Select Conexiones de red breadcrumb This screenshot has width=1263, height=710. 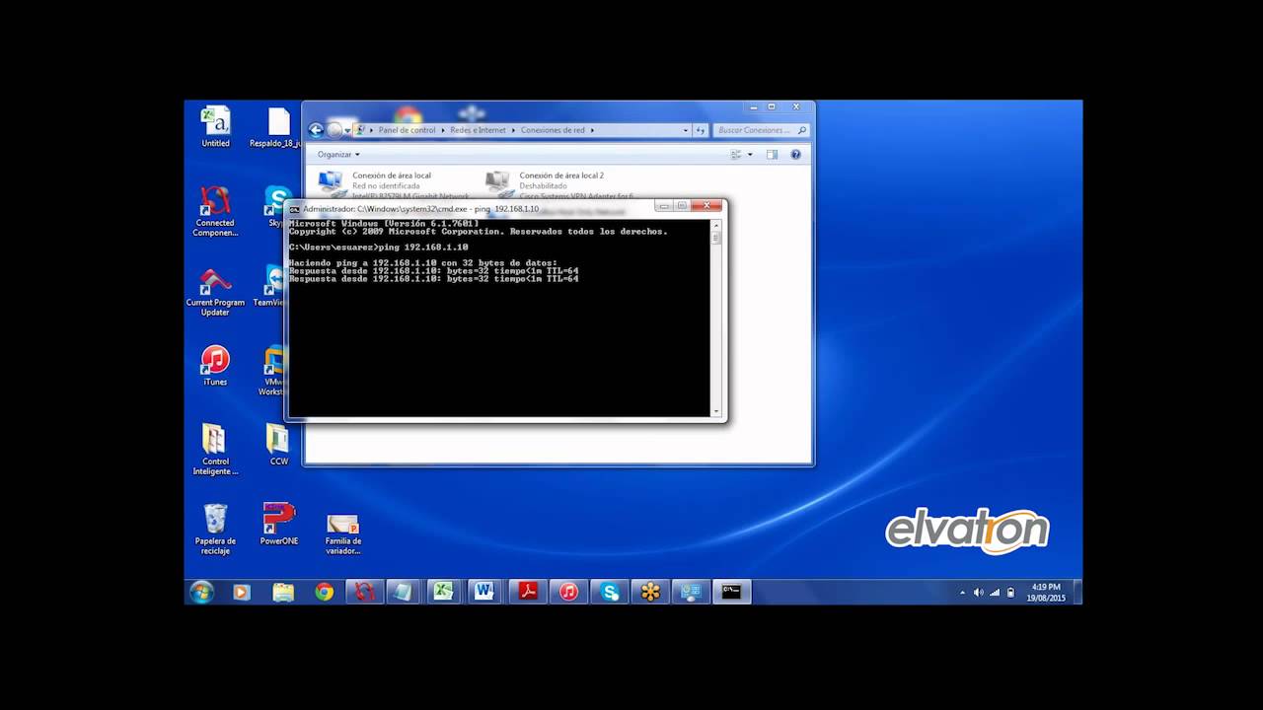pos(553,130)
